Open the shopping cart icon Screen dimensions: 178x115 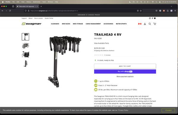(x=155, y=24)
